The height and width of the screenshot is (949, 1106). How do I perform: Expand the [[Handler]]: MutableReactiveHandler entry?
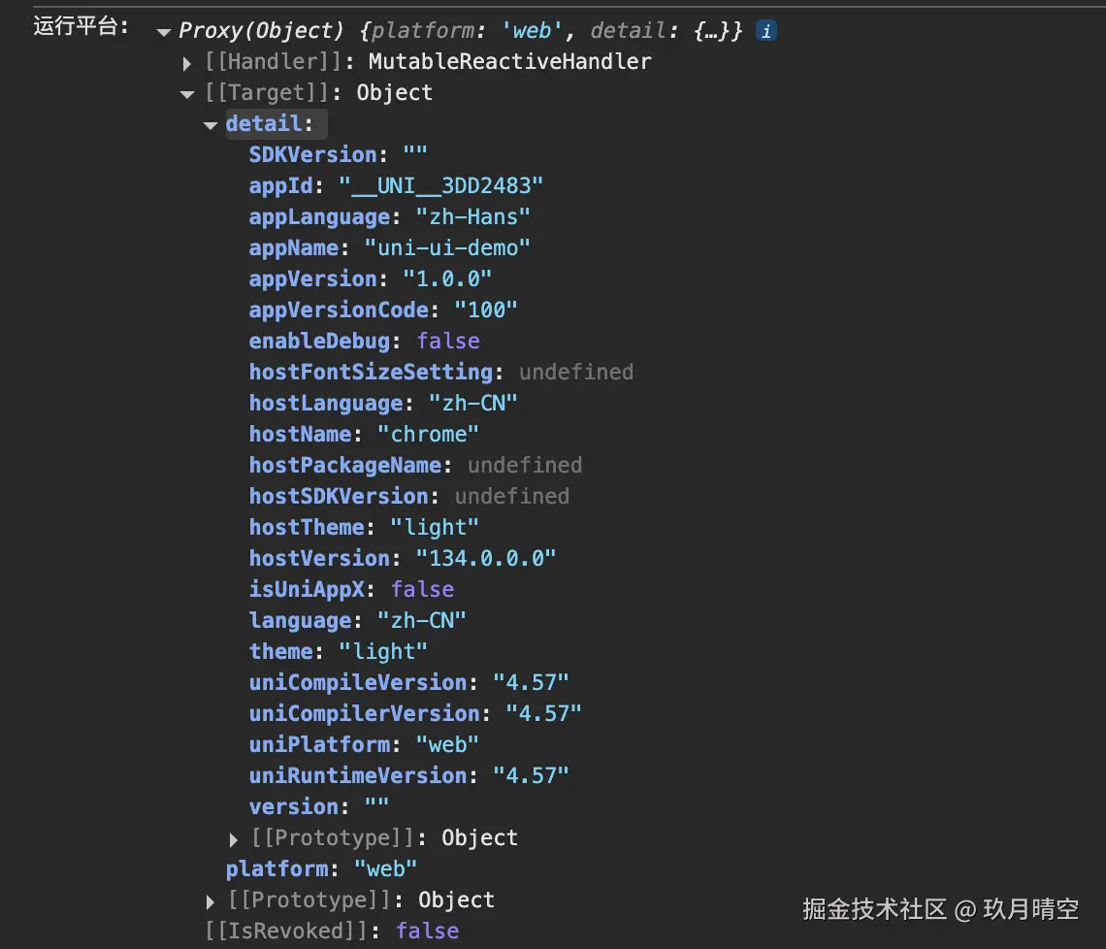(186, 62)
